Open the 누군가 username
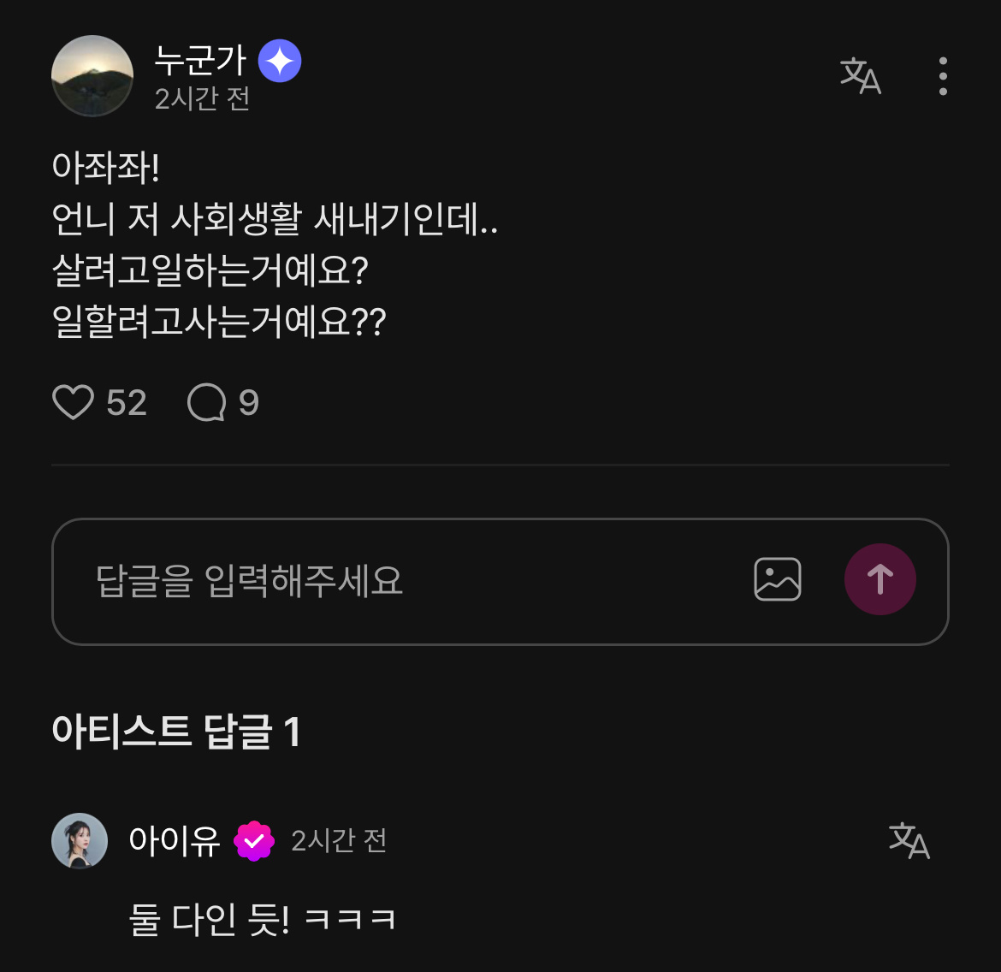 pos(200,61)
